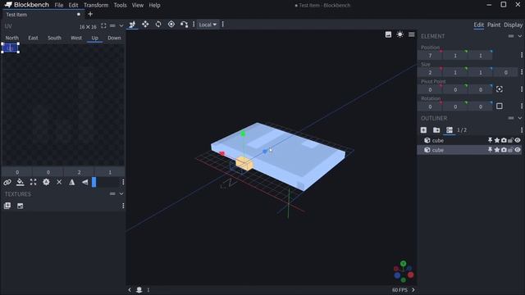Toggle lock on the selected second cube

pos(510,150)
